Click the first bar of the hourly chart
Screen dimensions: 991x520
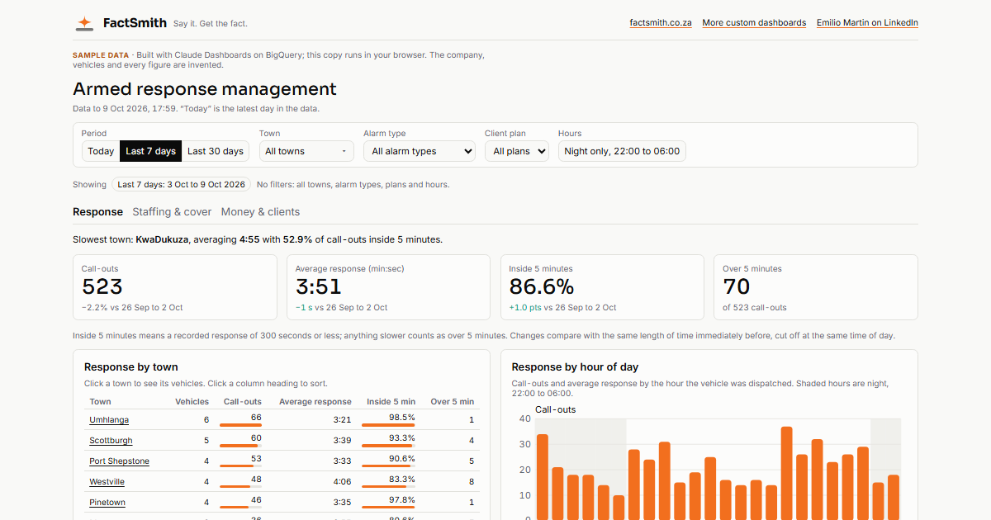click(x=543, y=477)
